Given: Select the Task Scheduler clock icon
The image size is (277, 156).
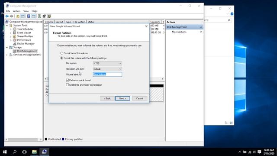Looking at the screenshot, I should 15,29.
